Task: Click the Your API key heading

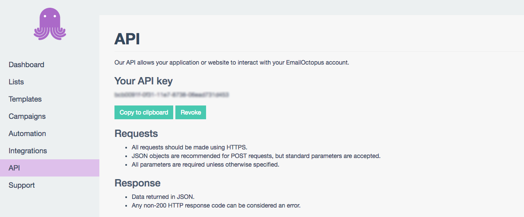Action: (143, 81)
